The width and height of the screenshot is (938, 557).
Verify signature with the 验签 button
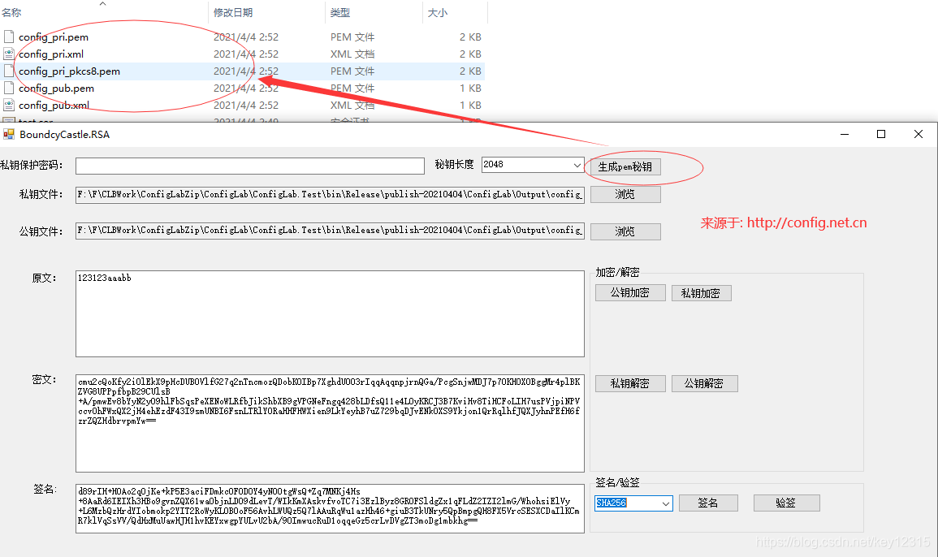click(786, 503)
